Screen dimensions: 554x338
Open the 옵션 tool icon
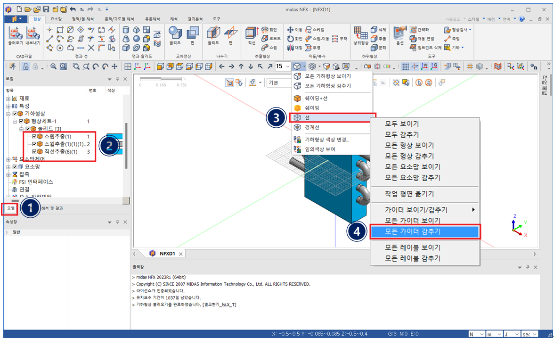pyautogui.click(x=399, y=35)
